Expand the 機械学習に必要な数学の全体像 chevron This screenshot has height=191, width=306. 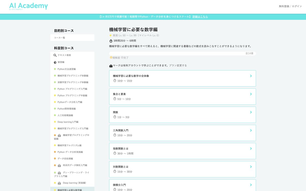(x=251, y=76)
